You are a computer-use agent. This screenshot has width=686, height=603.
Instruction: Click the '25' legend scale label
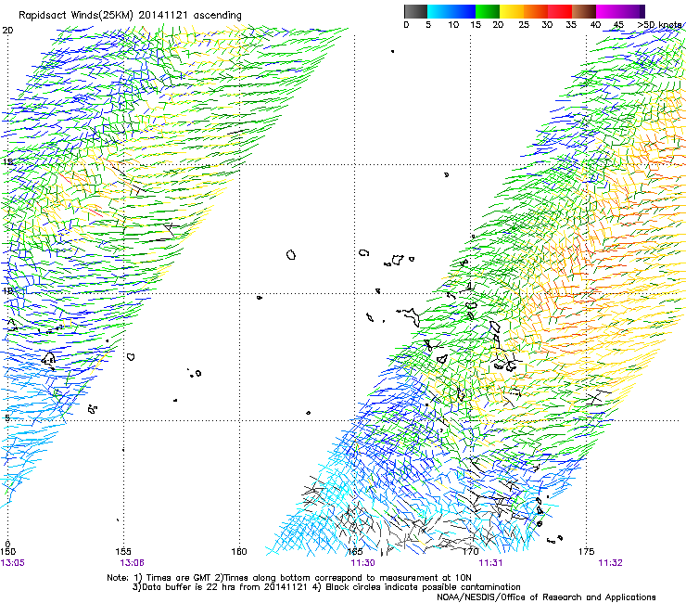(524, 25)
